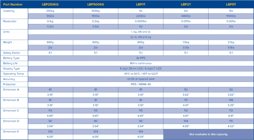Select the 9v PP3 battery type row
This screenshot has width=254, height=140.
click(x=141, y=58)
